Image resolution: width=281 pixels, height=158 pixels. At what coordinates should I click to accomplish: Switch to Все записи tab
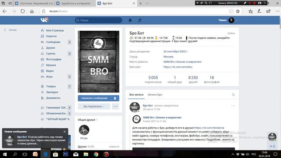click(137, 95)
